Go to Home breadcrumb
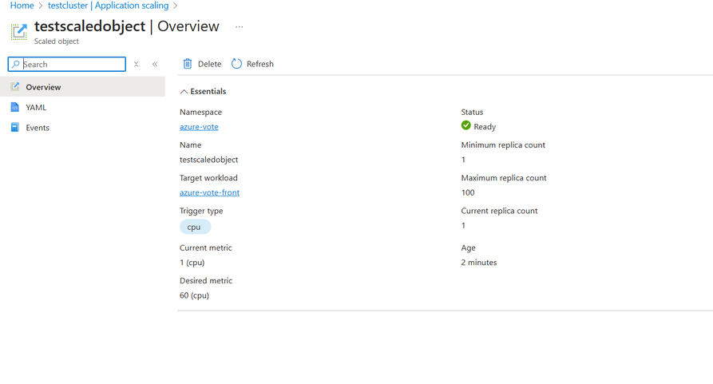The height and width of the screenshot is (384, 713). 22,6
